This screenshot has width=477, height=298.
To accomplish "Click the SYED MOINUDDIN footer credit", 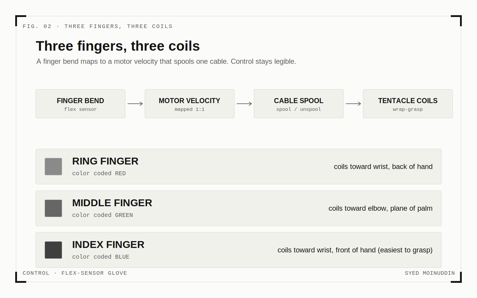I will (x=430, y=273).
